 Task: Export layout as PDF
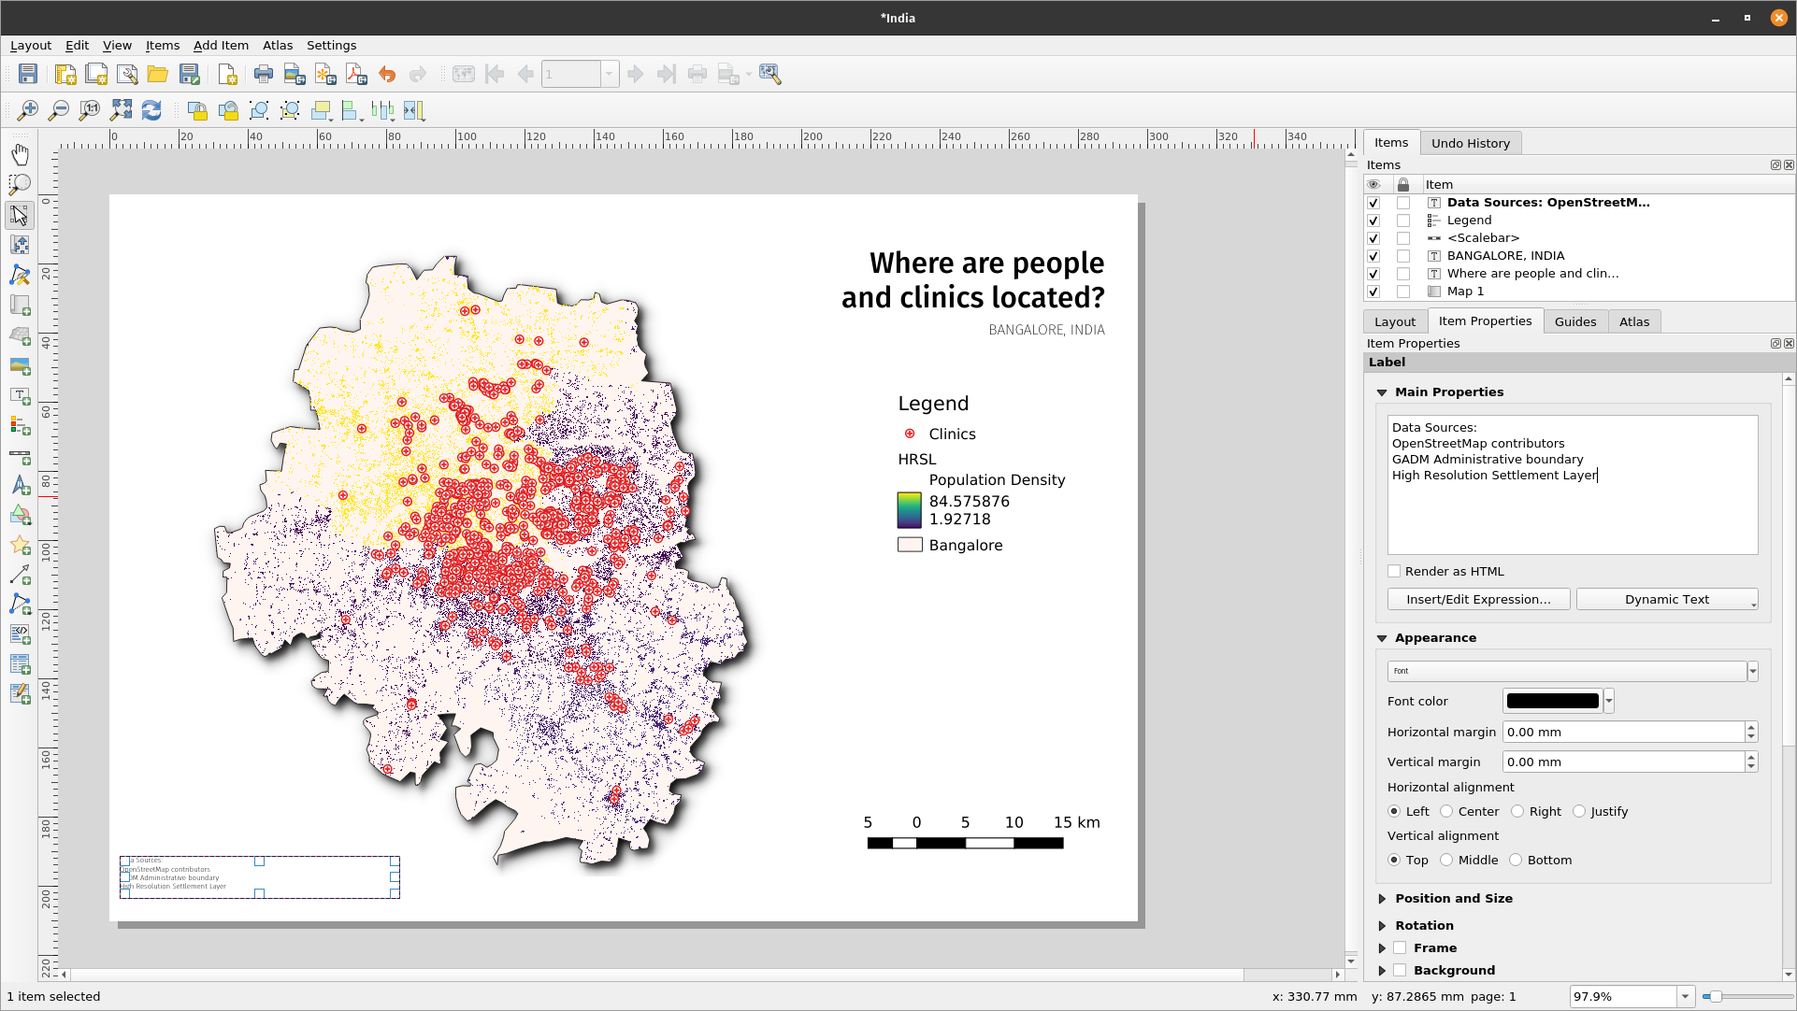[x=356, y=74]
